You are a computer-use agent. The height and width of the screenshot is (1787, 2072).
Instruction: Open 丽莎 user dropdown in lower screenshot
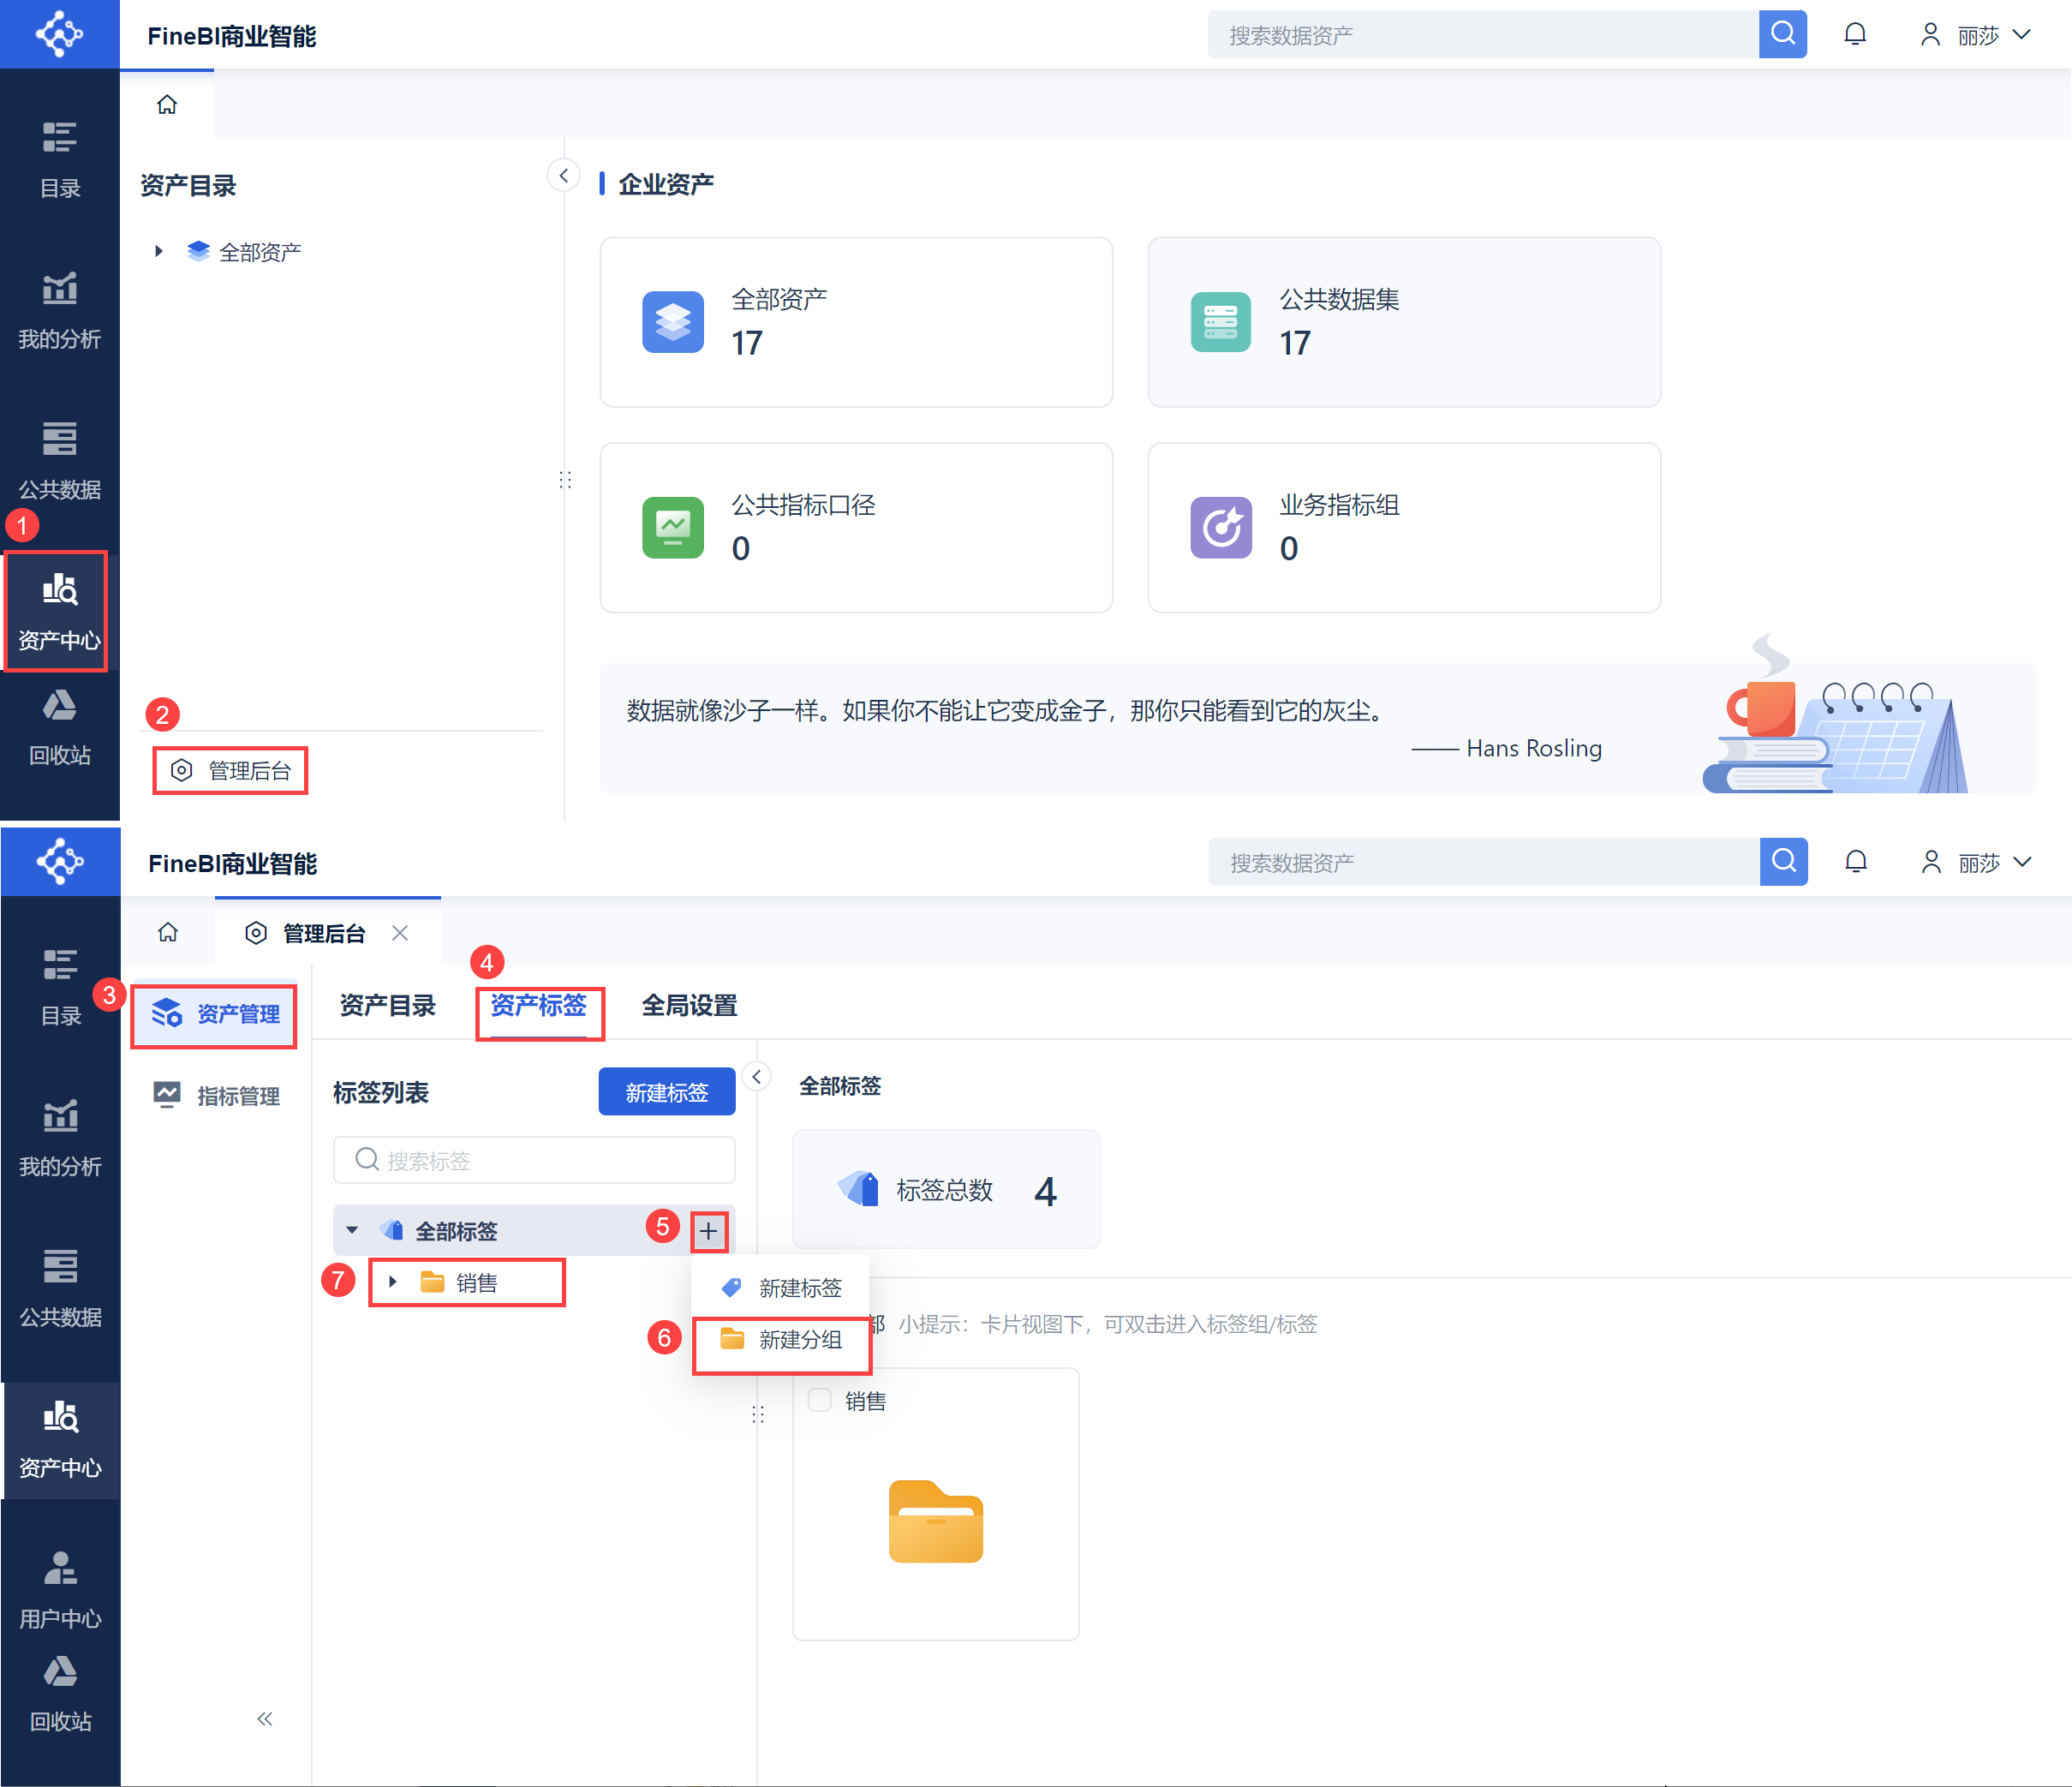pos(1976,862)
